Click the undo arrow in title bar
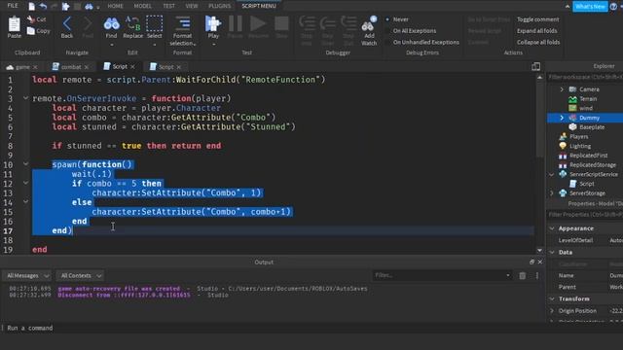Image resolution: width=623 pixels, height=350 pixels. [x=43, y=6]
